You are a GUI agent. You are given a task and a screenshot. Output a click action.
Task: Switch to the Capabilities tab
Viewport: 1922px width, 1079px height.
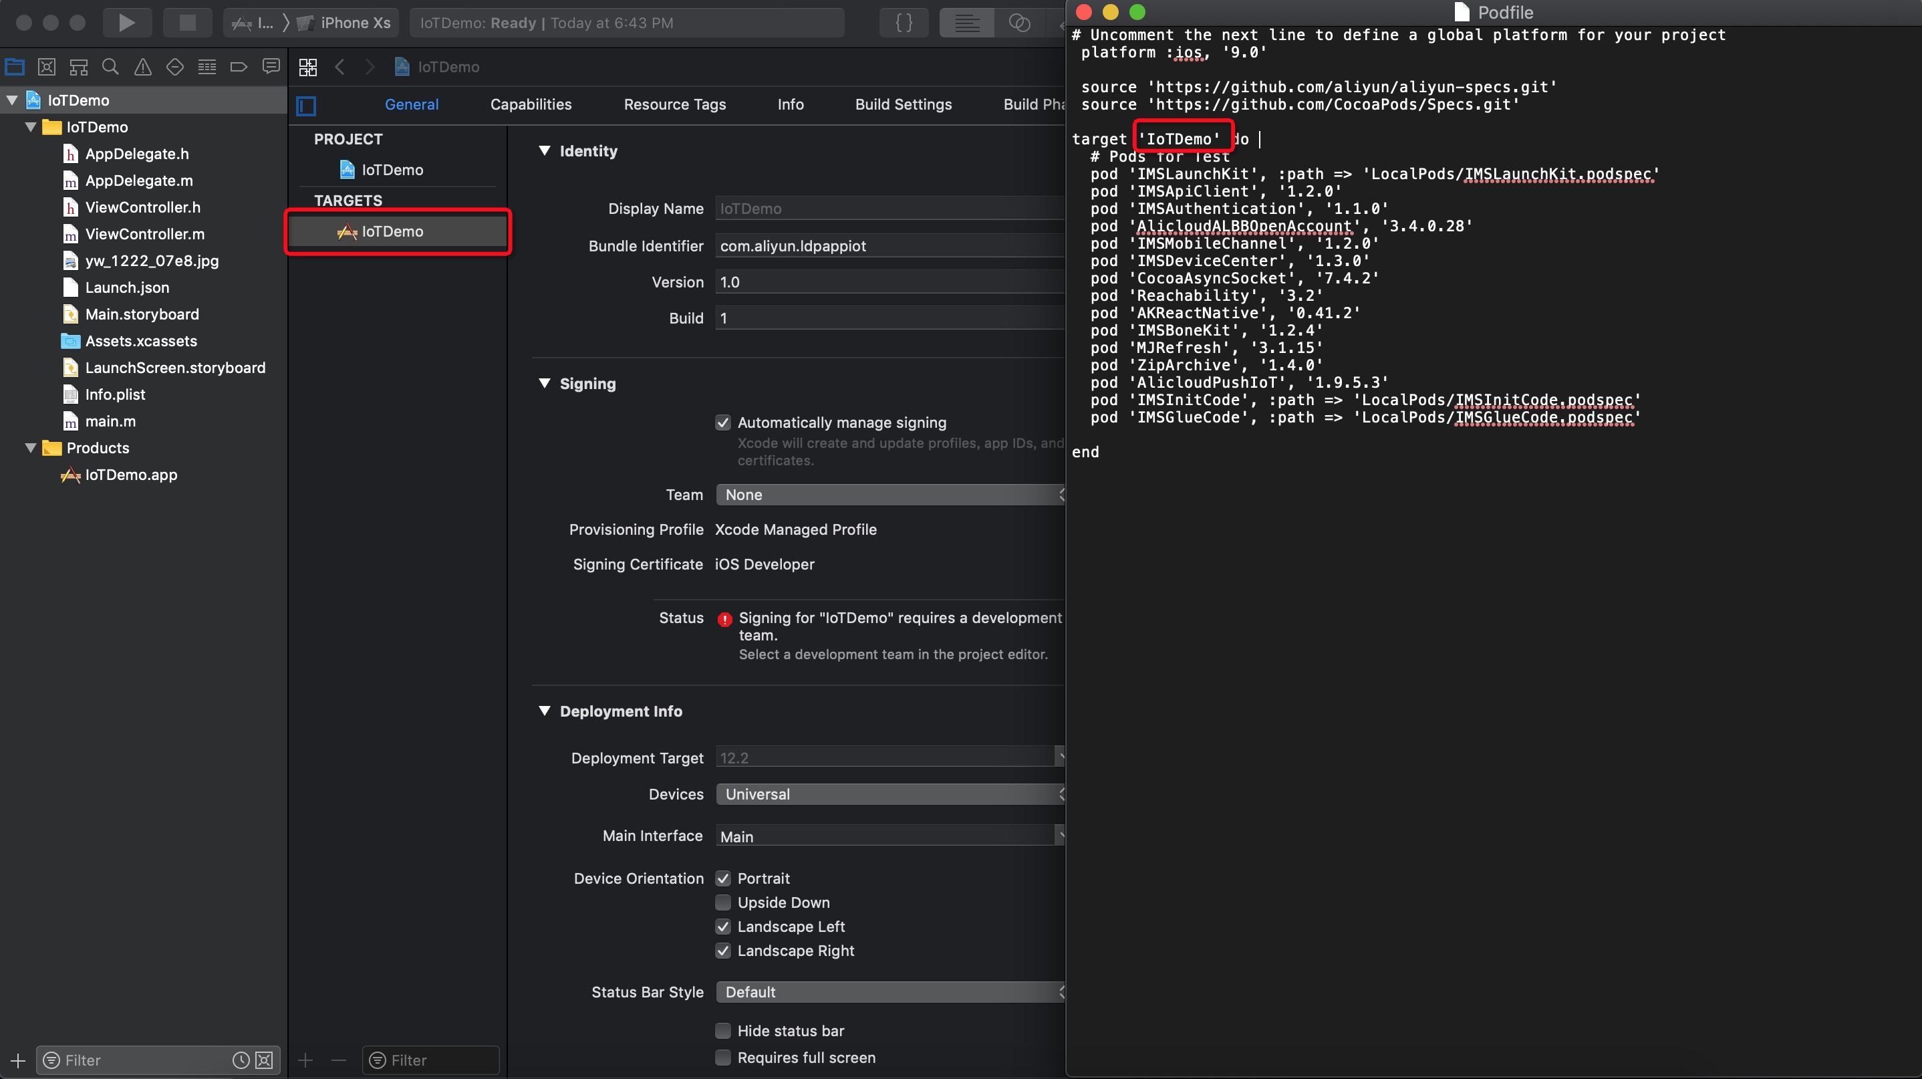coord(531,104)
